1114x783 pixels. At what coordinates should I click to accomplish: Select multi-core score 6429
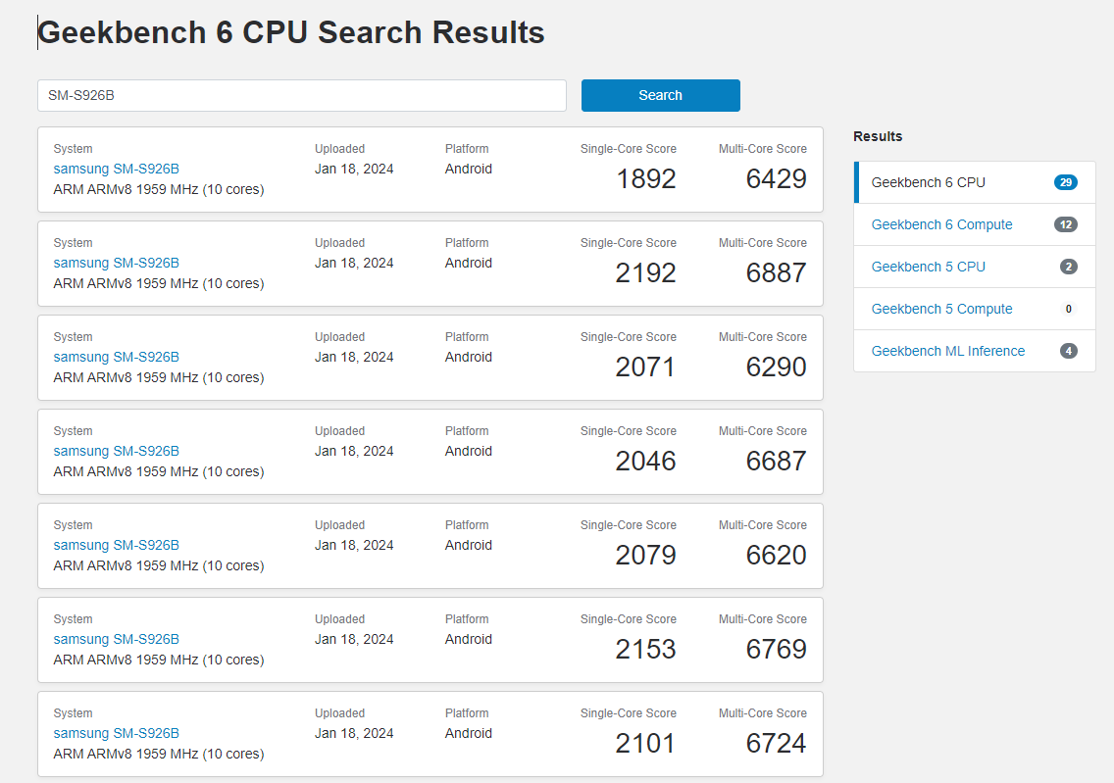pos(776,179)
